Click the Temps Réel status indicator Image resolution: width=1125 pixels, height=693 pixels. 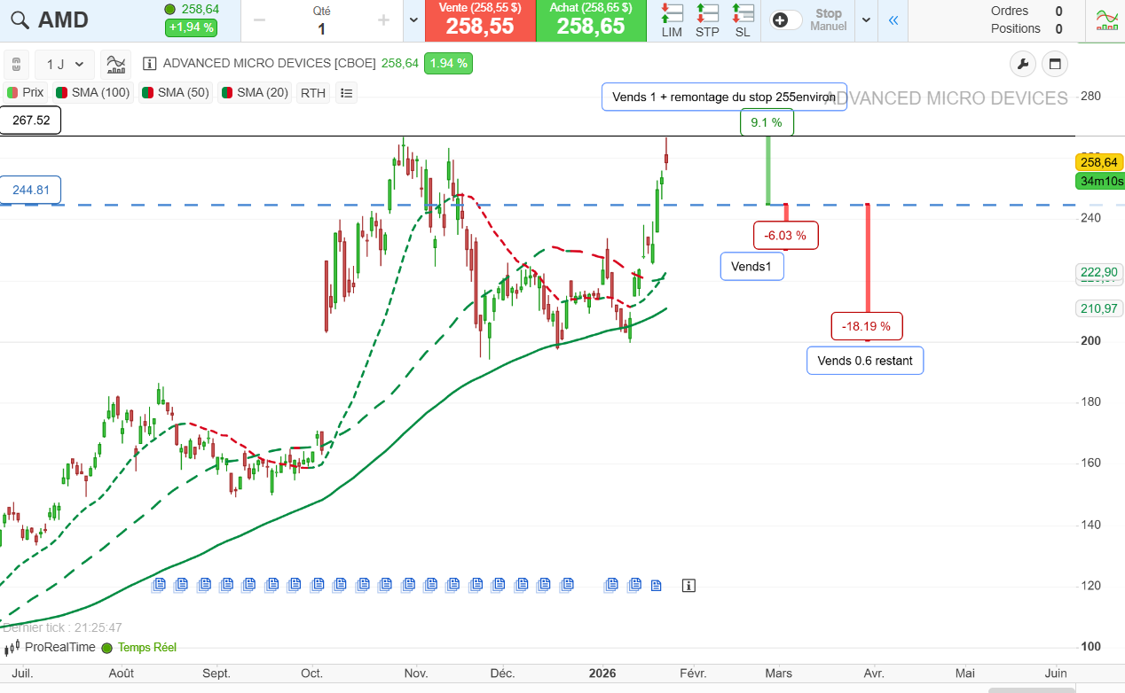(139, 648)
